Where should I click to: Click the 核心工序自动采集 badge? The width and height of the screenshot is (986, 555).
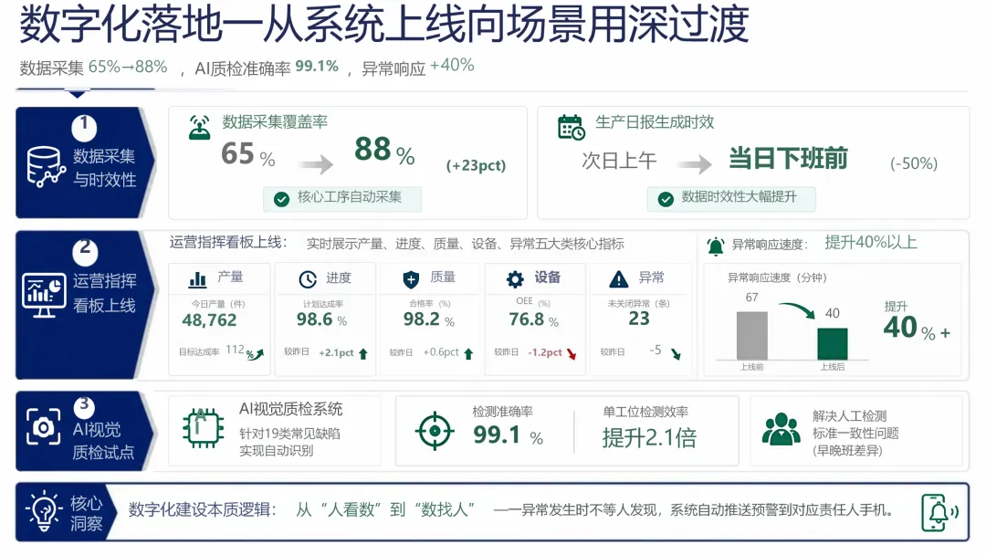tap(342, 198)
